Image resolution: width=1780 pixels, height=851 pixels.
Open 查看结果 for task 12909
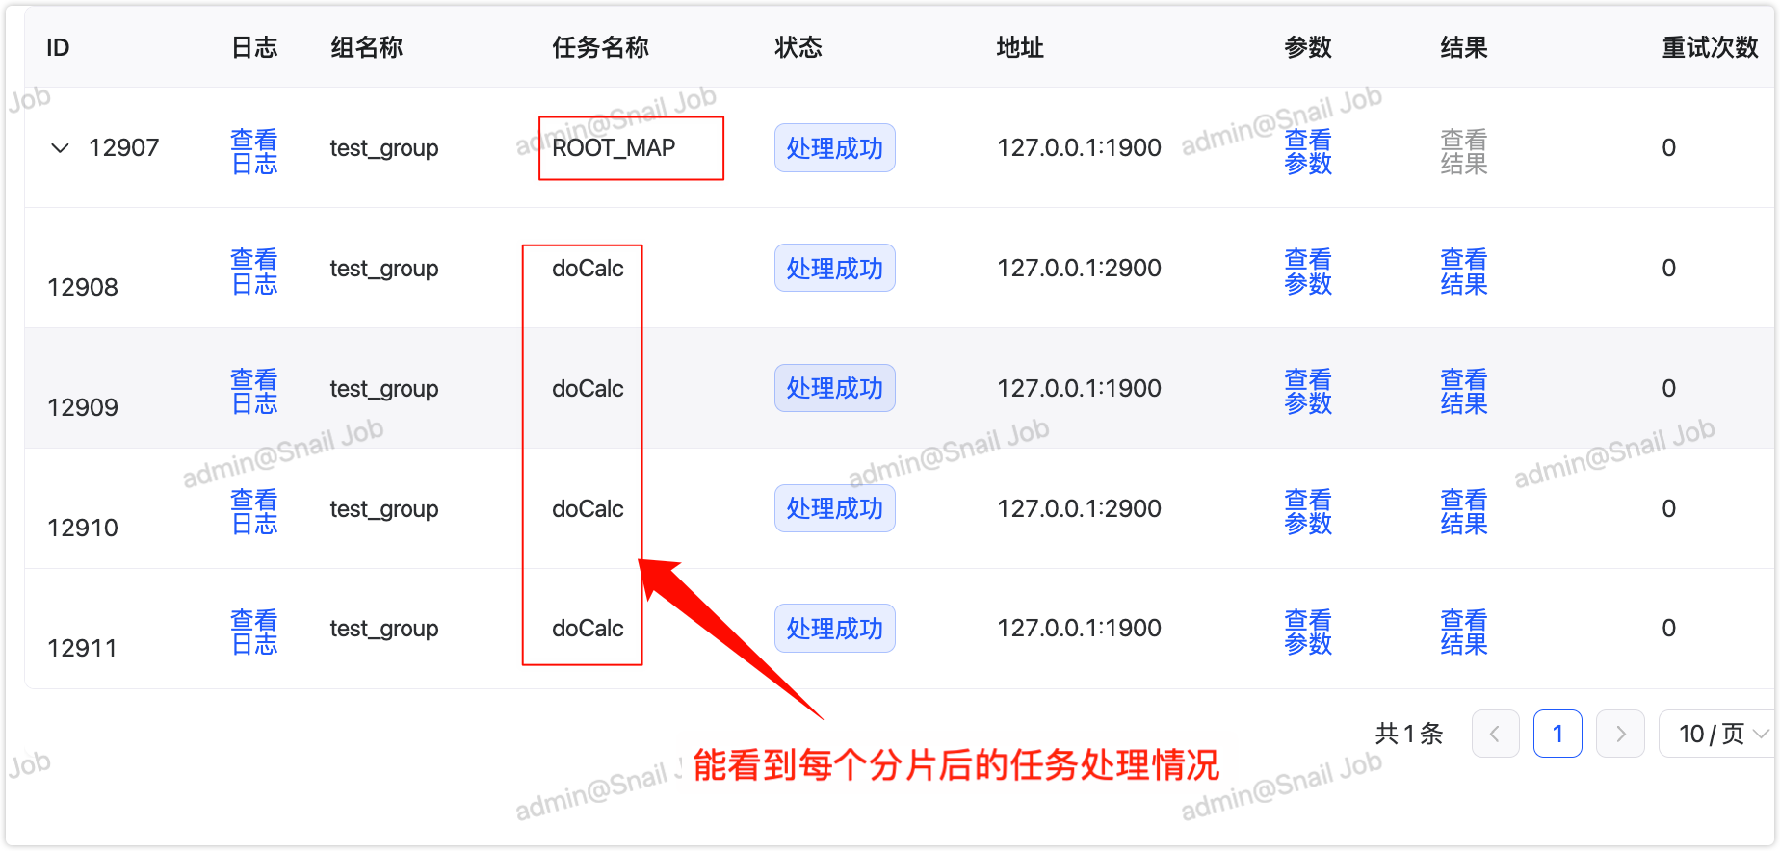click(x=1464, y=392)
